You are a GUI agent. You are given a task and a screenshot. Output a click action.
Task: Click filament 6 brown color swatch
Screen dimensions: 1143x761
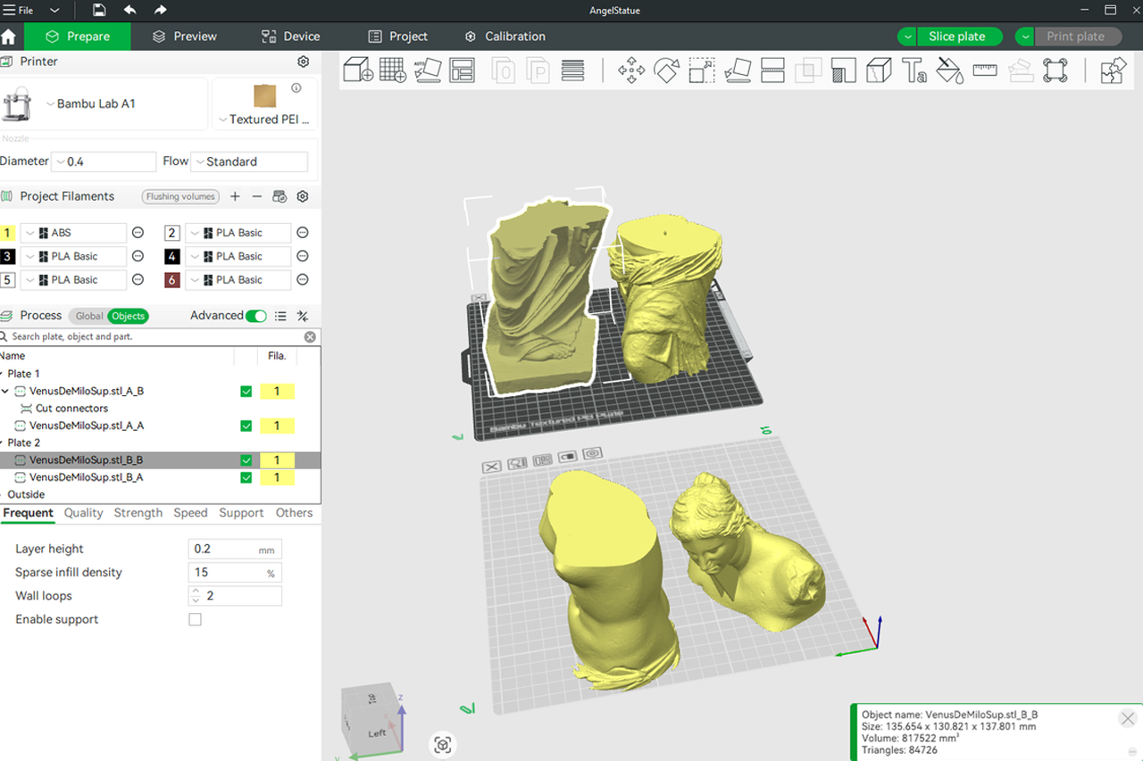point(172,280)
